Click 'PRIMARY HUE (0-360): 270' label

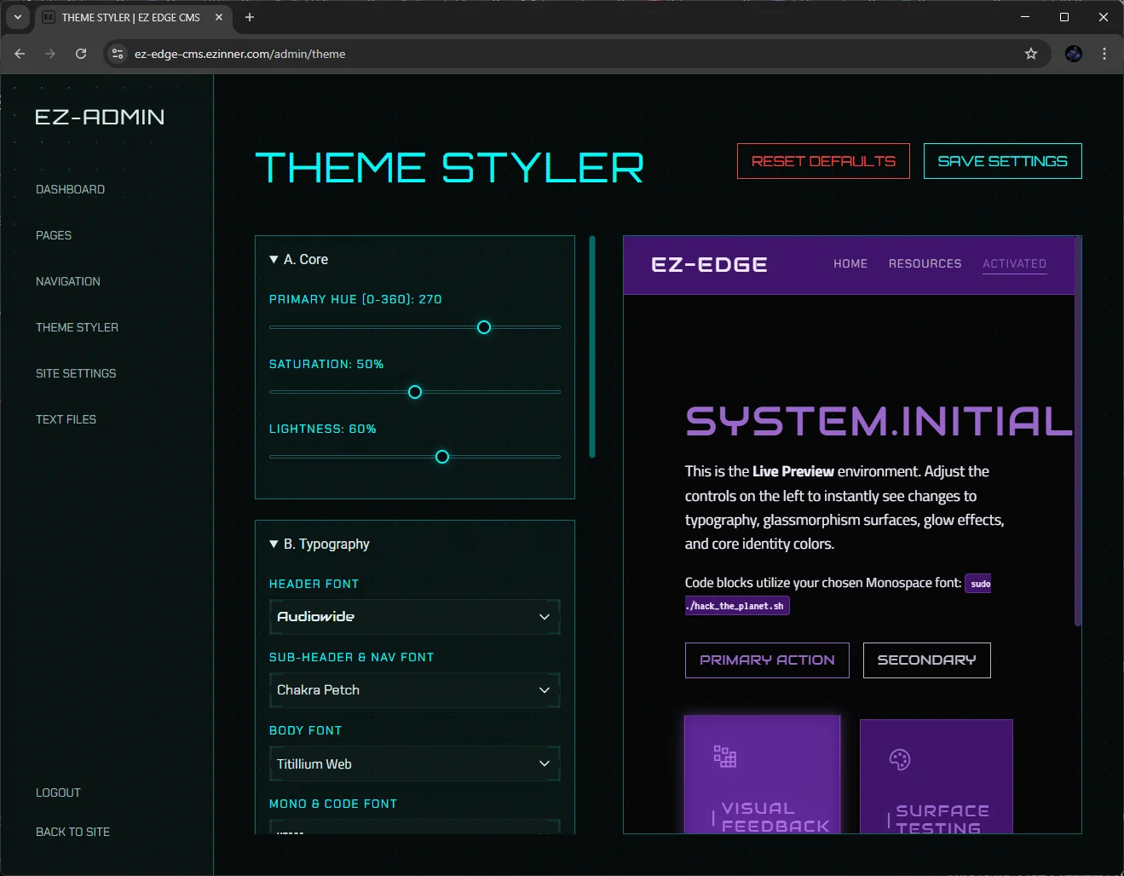click(355, 299)
